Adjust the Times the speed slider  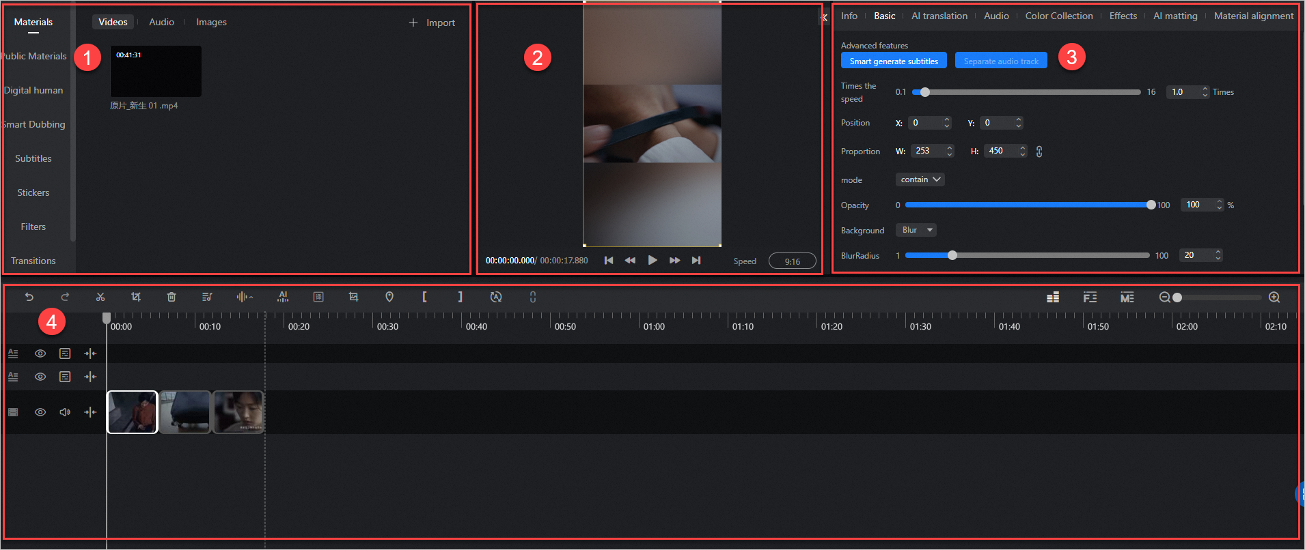[1026, 92]
